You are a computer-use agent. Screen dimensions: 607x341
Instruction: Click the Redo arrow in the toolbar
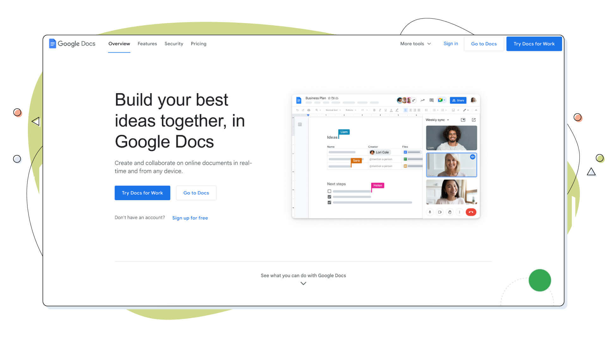coord(303,110)
